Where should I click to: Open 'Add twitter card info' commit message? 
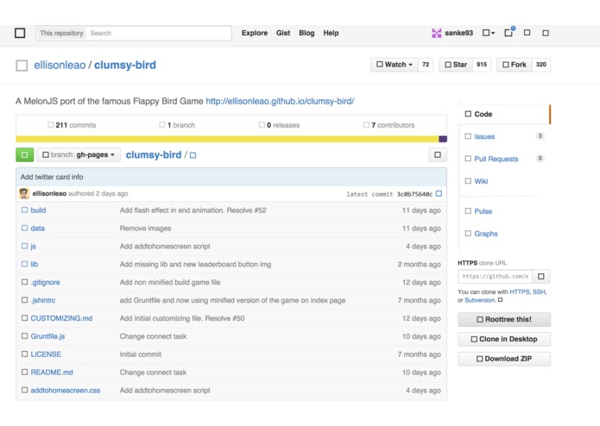point(52,177)
